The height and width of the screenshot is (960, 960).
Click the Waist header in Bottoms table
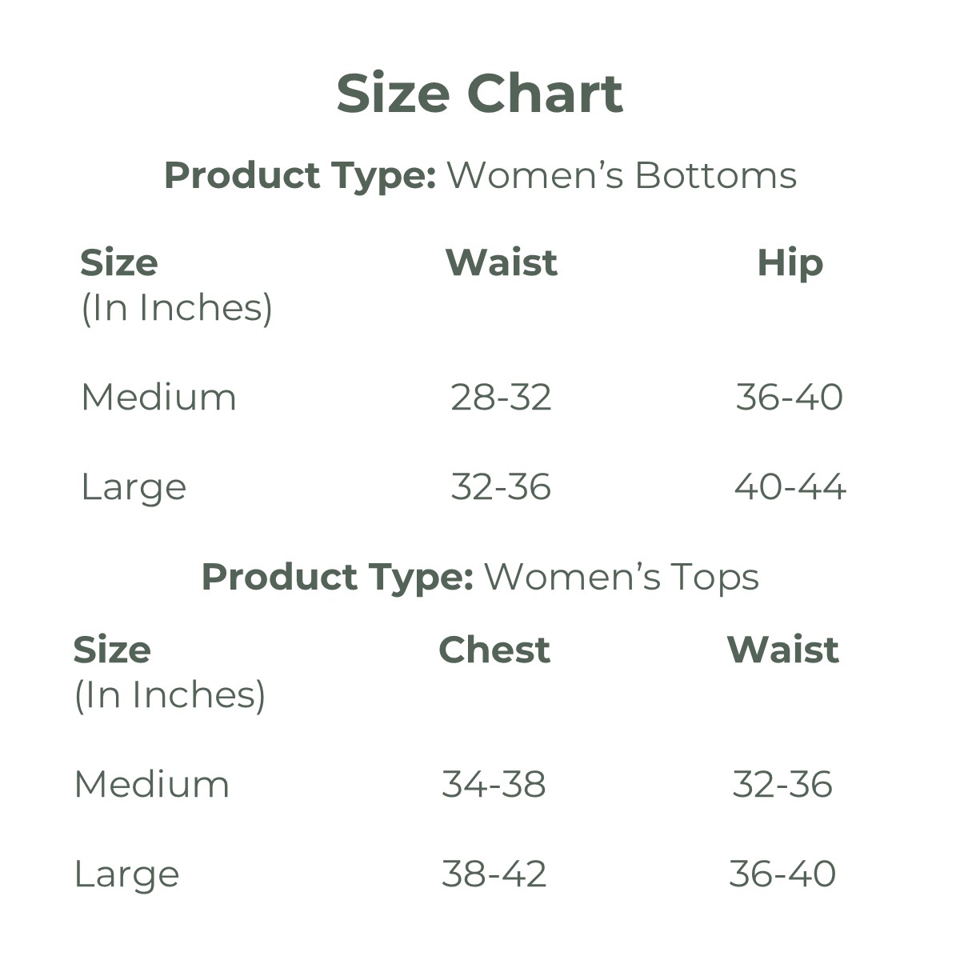(501, 263)
